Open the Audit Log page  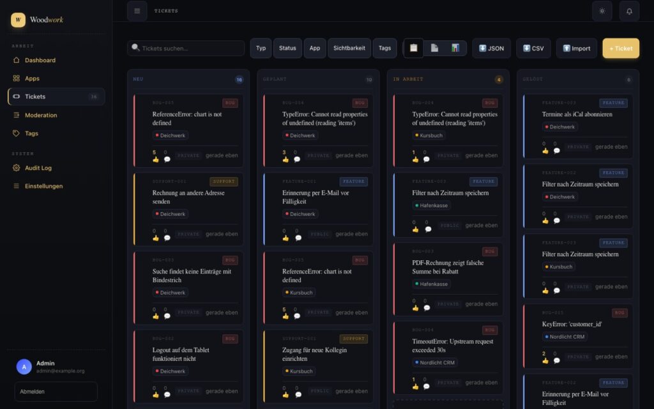pyautogui.click(x=56, y=168)
